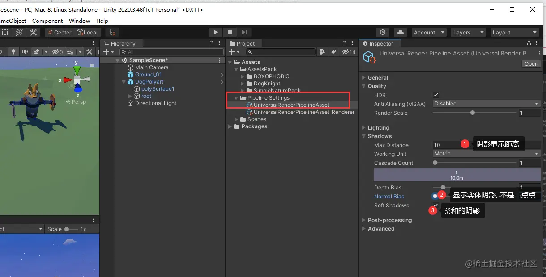Open the custom editor tools icon
Viewport: 546px width, 277px height.
34,32
